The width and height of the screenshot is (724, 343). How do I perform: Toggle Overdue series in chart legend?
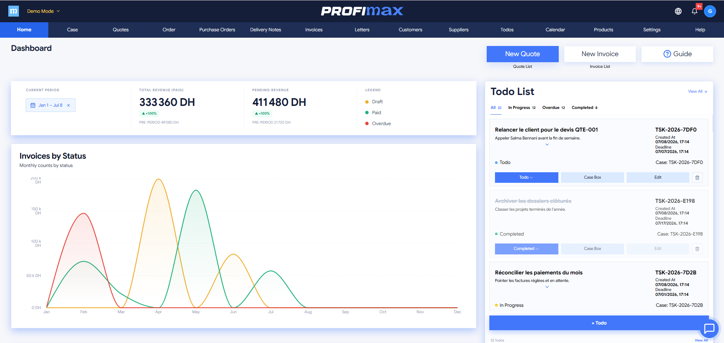pos(378,124)
